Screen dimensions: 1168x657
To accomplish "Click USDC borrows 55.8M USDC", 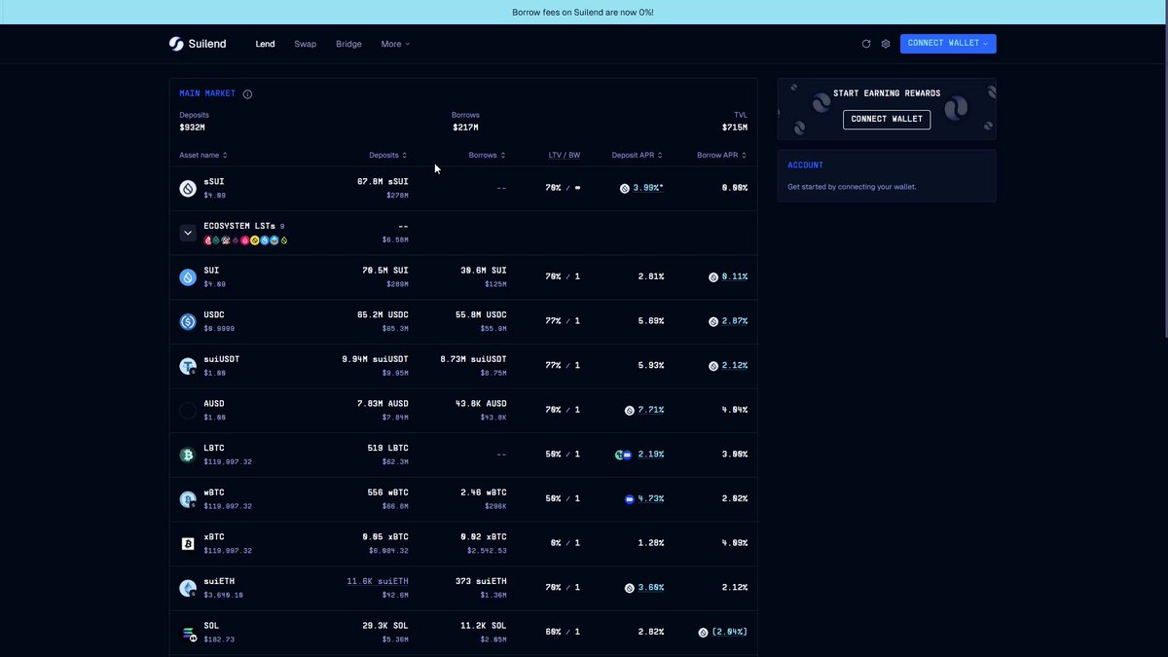I will (x=481, y=315).
